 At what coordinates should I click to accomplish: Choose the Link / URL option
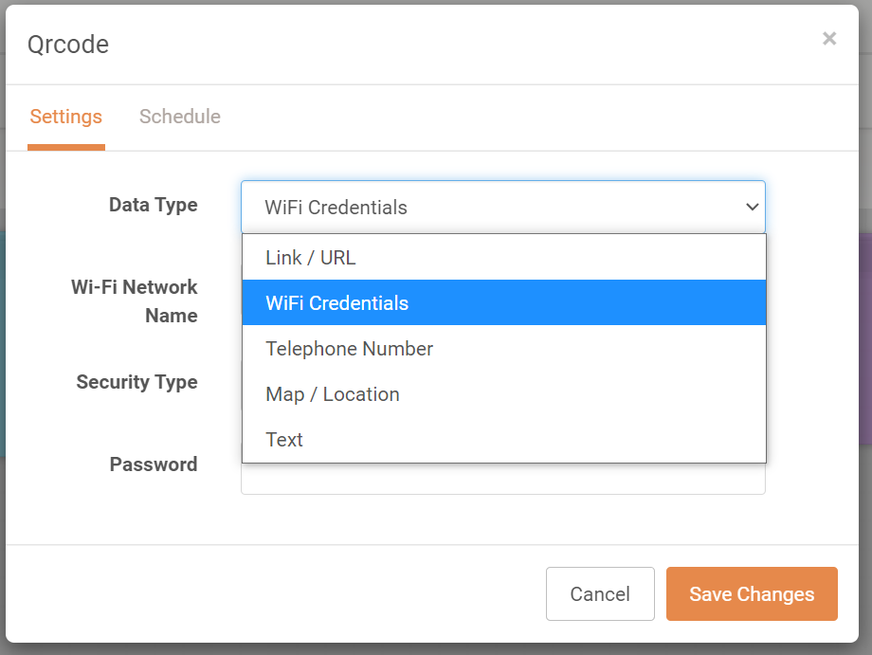coord(504,258)
